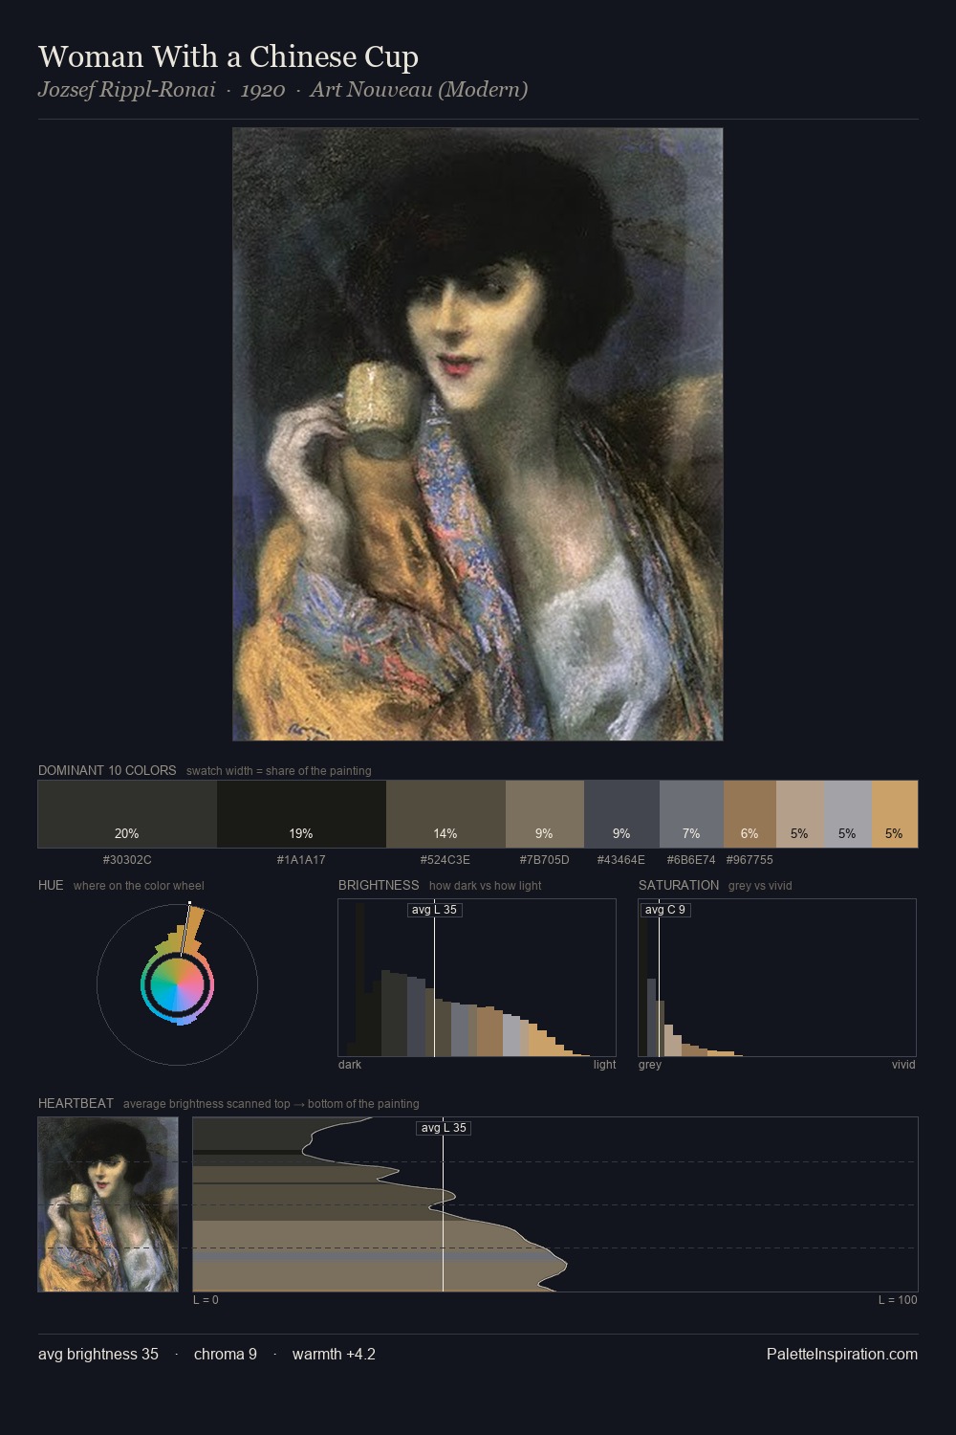Click the hex label #6B6E74
This screenshot has width=956, height=1435.
tap(691, 860)
